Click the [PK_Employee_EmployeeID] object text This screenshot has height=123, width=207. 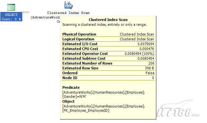86,110
